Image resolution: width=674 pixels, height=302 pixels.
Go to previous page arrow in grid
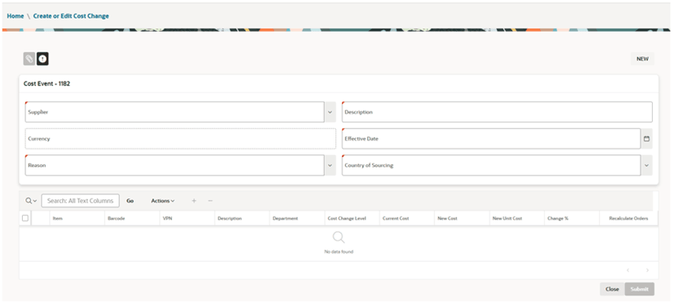coord(628,270)
